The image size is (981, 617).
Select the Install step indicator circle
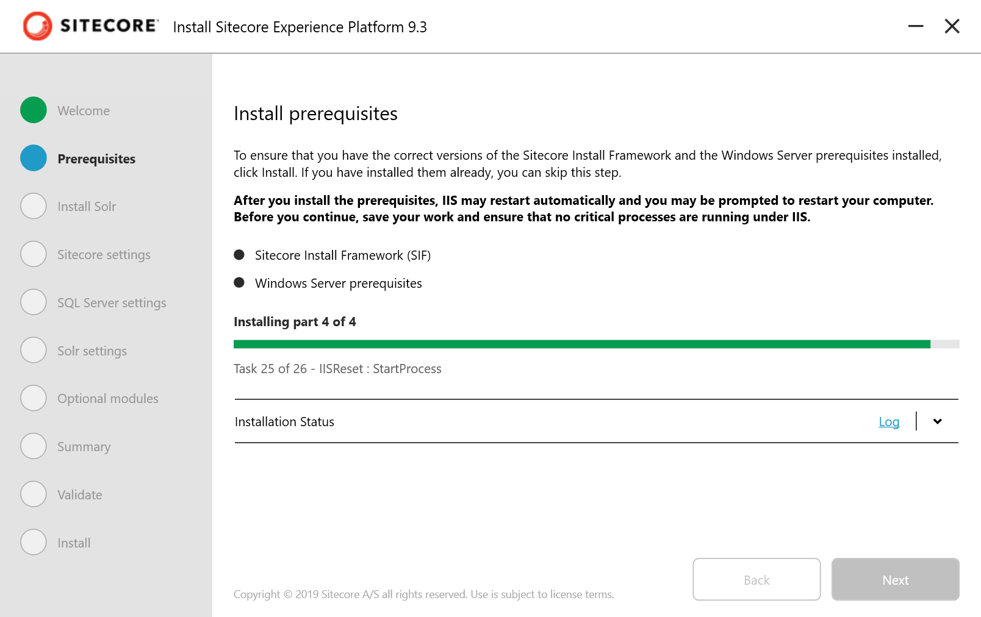click(x=34, y=541)
